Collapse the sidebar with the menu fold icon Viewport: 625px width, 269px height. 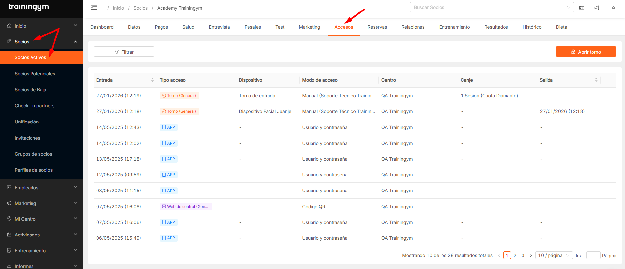pyautogui.click(x=94, y=8)
